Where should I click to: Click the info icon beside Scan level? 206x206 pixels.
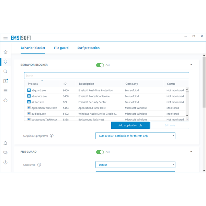click(x=39, y=164)
